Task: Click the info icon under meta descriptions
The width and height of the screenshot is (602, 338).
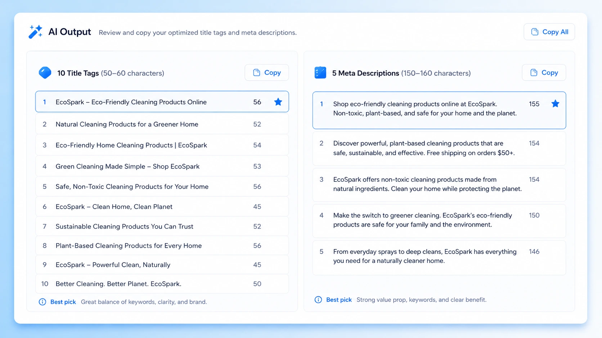Action: pos(318,300)
